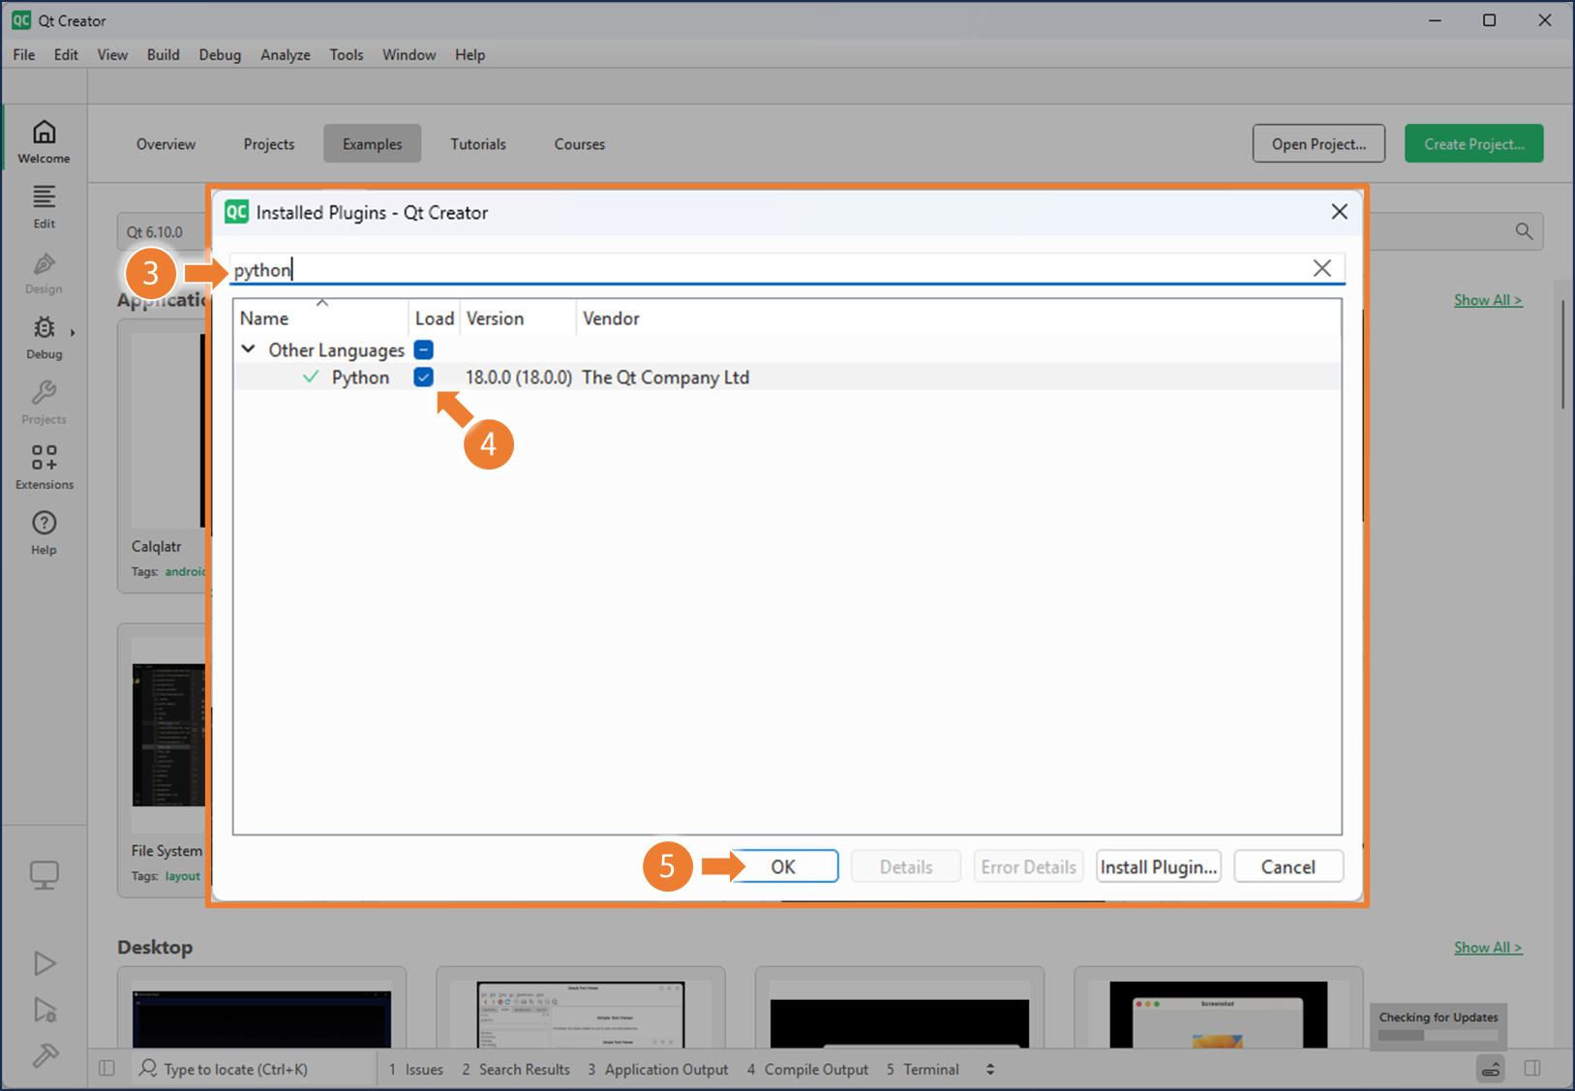
Task: Close the Installed Plugins dialog
Action: (x=1339, y=211)
